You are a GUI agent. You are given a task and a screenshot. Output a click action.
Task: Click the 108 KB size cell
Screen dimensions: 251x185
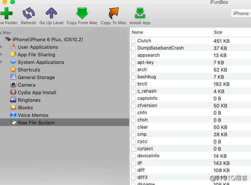click(x=221, y=171)
